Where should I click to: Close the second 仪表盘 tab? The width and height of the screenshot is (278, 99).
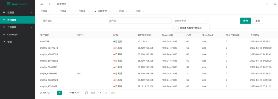click(69, 11)
